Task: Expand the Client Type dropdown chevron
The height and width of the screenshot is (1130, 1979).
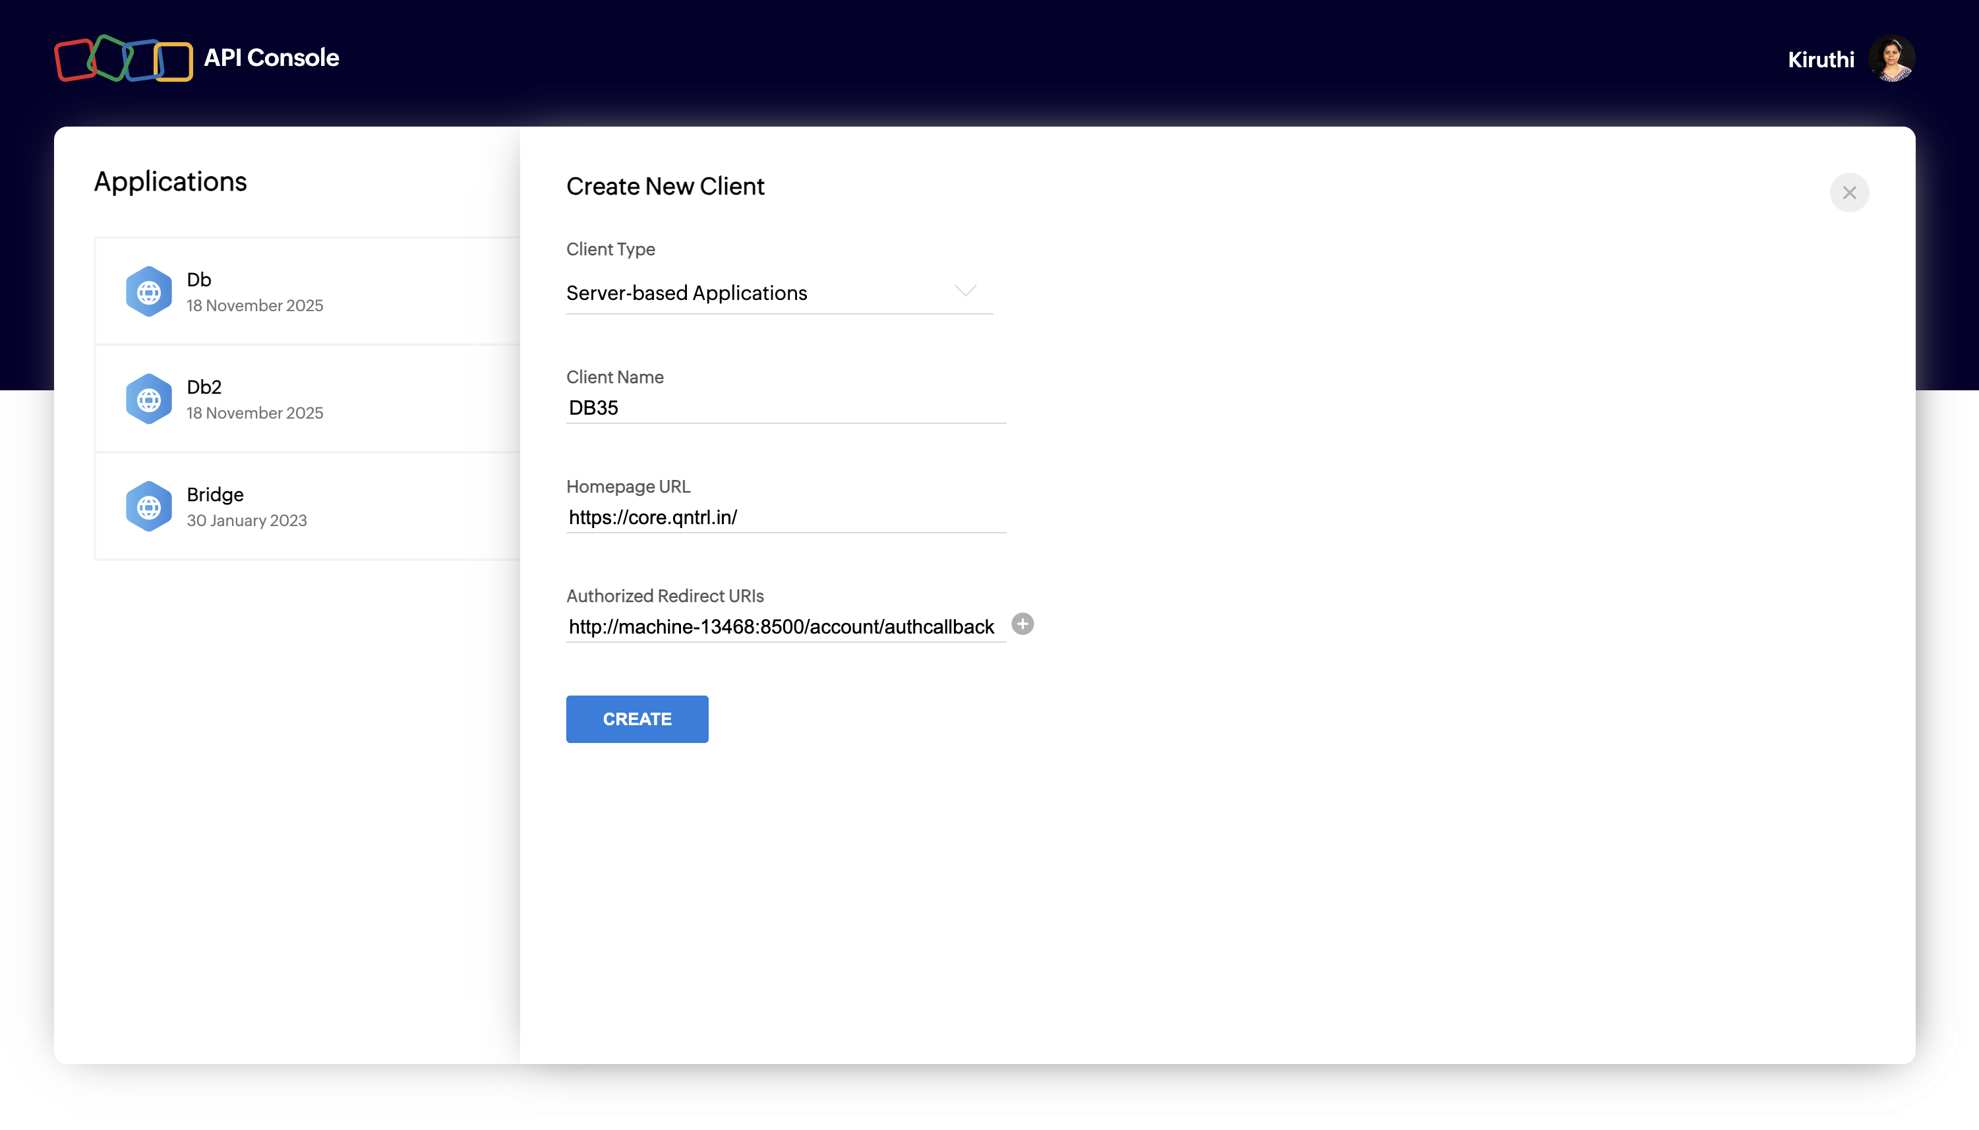Action: [964, 291]
